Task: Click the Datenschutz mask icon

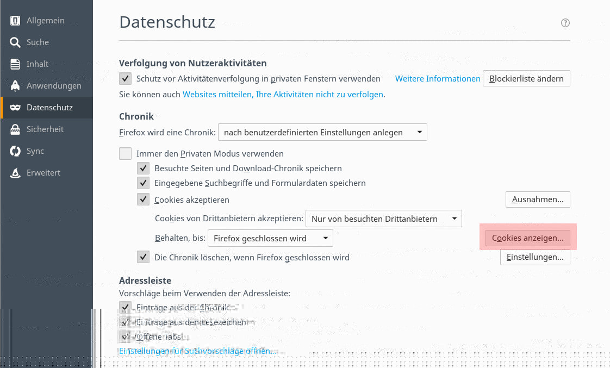Action: click(x=15, y=108)
